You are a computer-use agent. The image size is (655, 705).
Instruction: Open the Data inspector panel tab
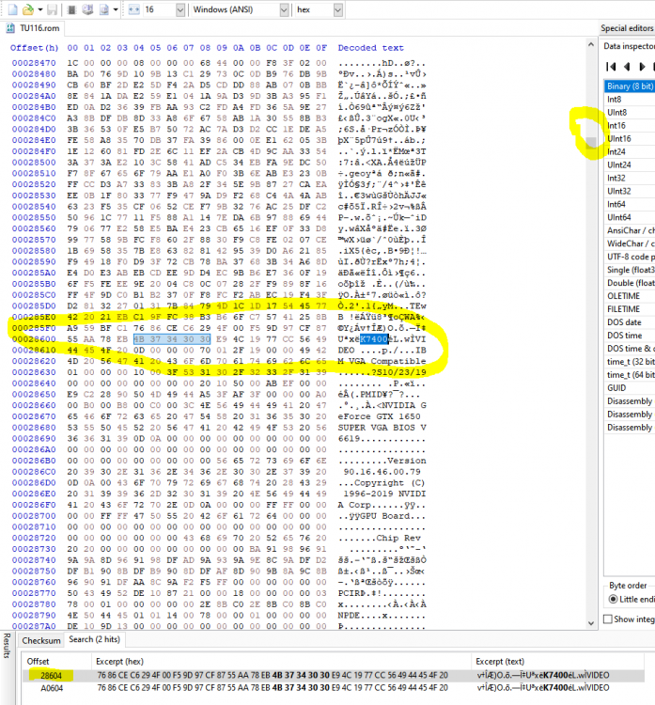pos(629,46)
